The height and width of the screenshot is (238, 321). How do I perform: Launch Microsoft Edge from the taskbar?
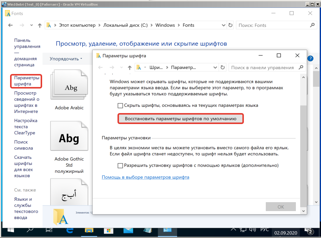pyautogui.click(x=70, y=230)
